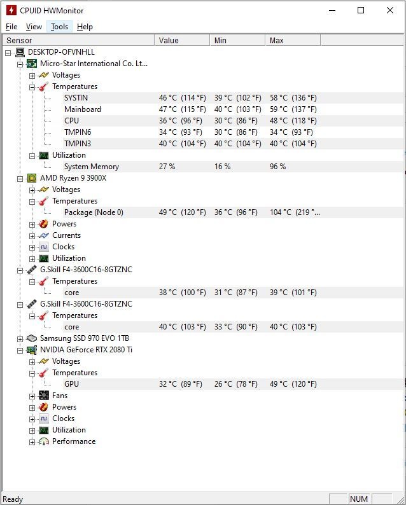Collapse the NVIDIA GPU Temperatures node
406x505 pixels.
(32, 373)
